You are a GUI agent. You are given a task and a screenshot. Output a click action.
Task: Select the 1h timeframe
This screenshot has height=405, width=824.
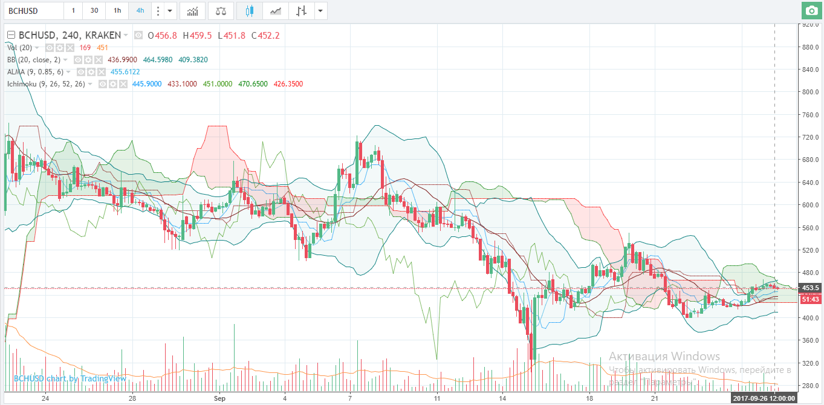[x=117, y=11]
